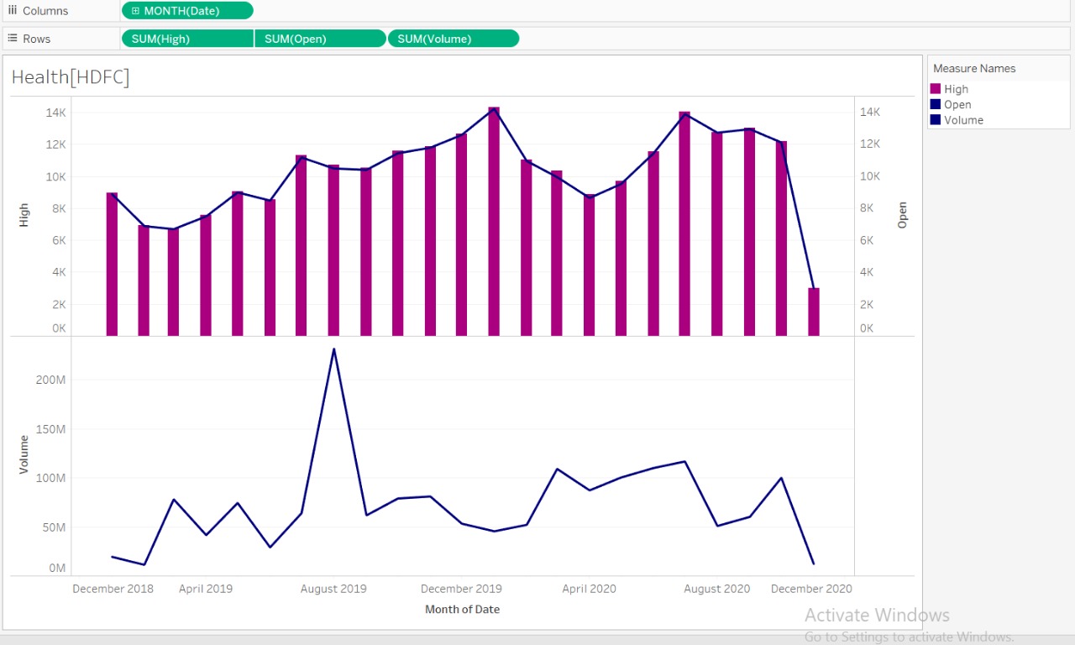The width and height of the screenshot is (1075, 645).
Task: Click the December 2019 axis label
Action: 461,589
